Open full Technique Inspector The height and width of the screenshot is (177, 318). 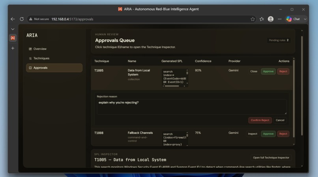(x=271, y=158)
